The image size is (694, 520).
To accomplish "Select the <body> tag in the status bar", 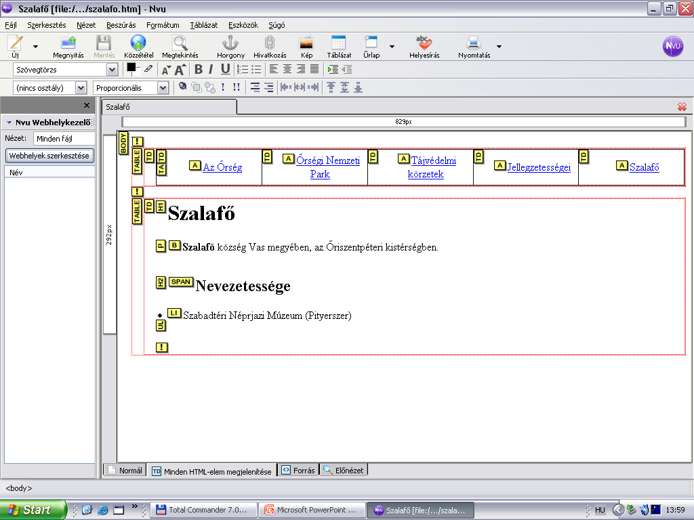I will coord(18,488).
